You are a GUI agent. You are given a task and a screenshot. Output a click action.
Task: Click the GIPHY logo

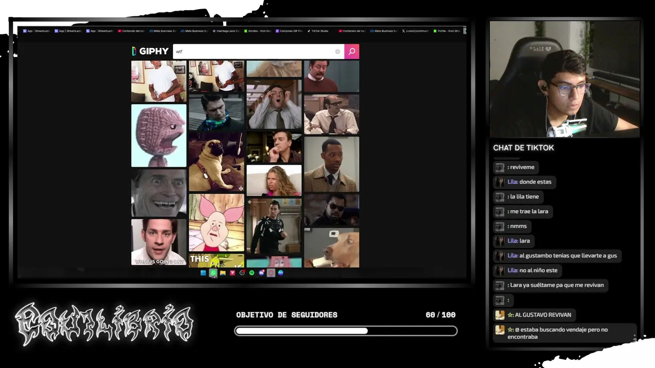click(x=150, y=51)
